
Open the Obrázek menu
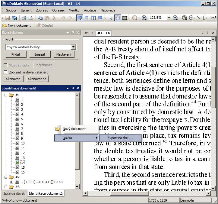58,10
